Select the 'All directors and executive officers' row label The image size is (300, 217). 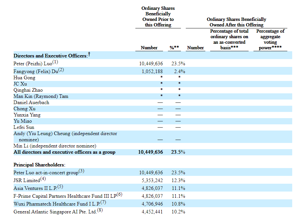click(64, 152)
